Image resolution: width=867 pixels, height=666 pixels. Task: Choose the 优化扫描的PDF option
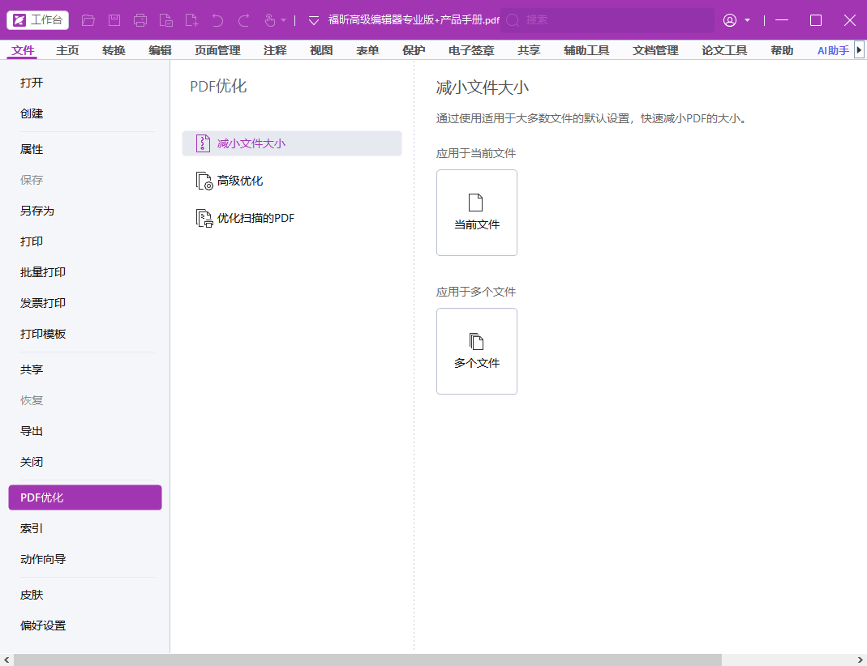click(x=292, y=218)
